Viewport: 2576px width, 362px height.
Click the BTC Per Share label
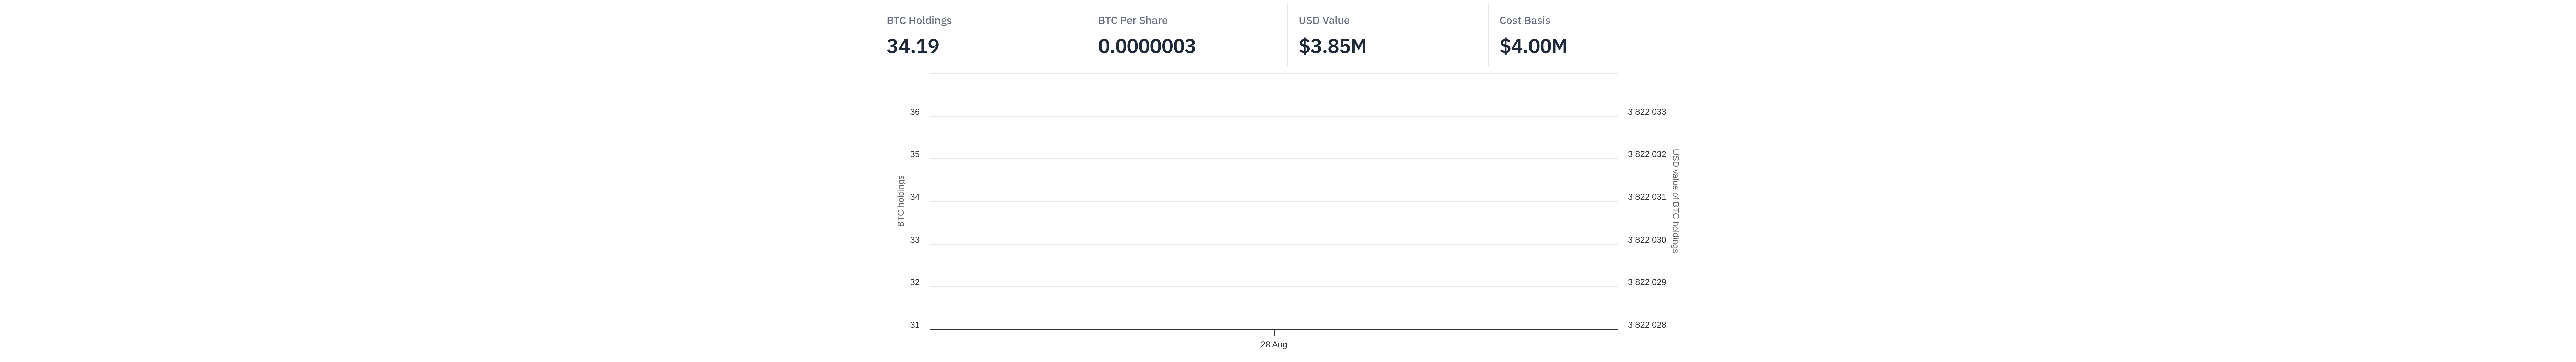pos(1132,20)
